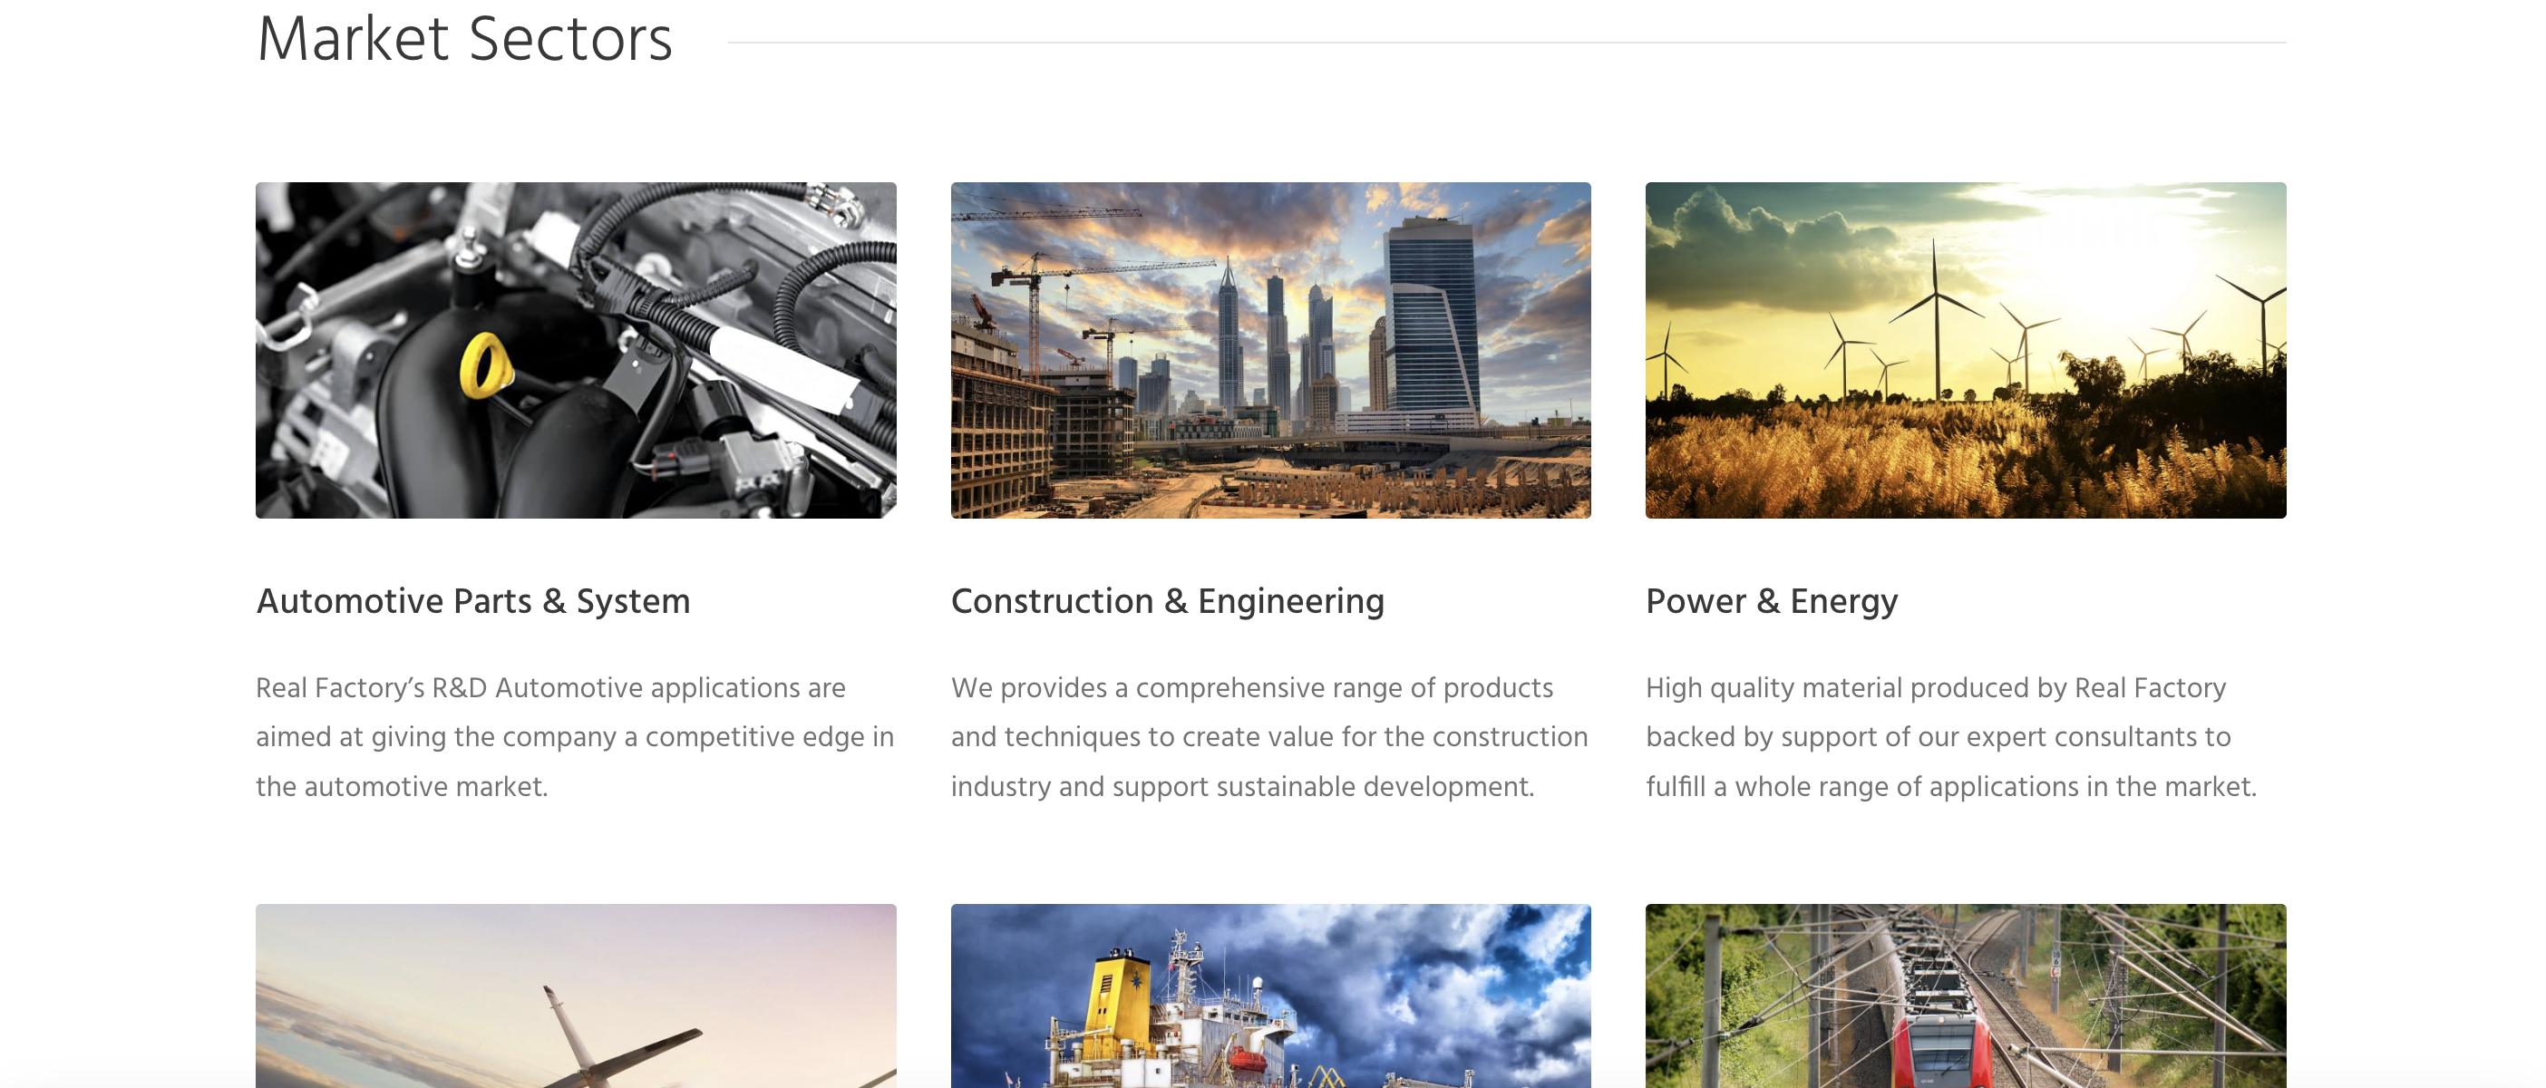The width and height of the screenshot is (2546, 1088).
Task: Open the airplane image thumbnail
Action: click(575, 996)
